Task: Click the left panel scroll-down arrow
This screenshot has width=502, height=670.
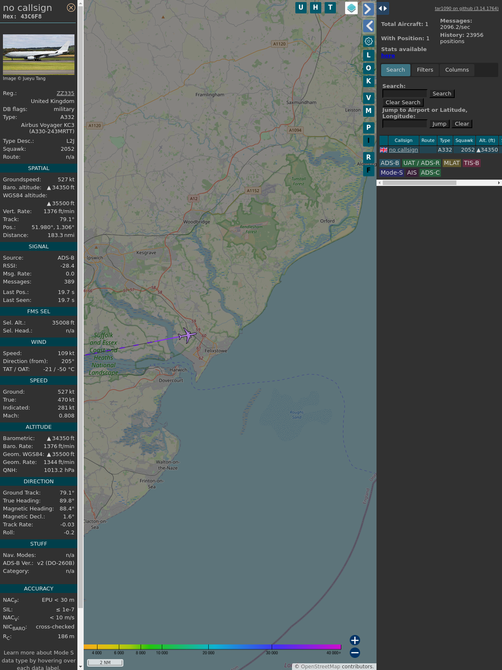Action: point(81,667)
